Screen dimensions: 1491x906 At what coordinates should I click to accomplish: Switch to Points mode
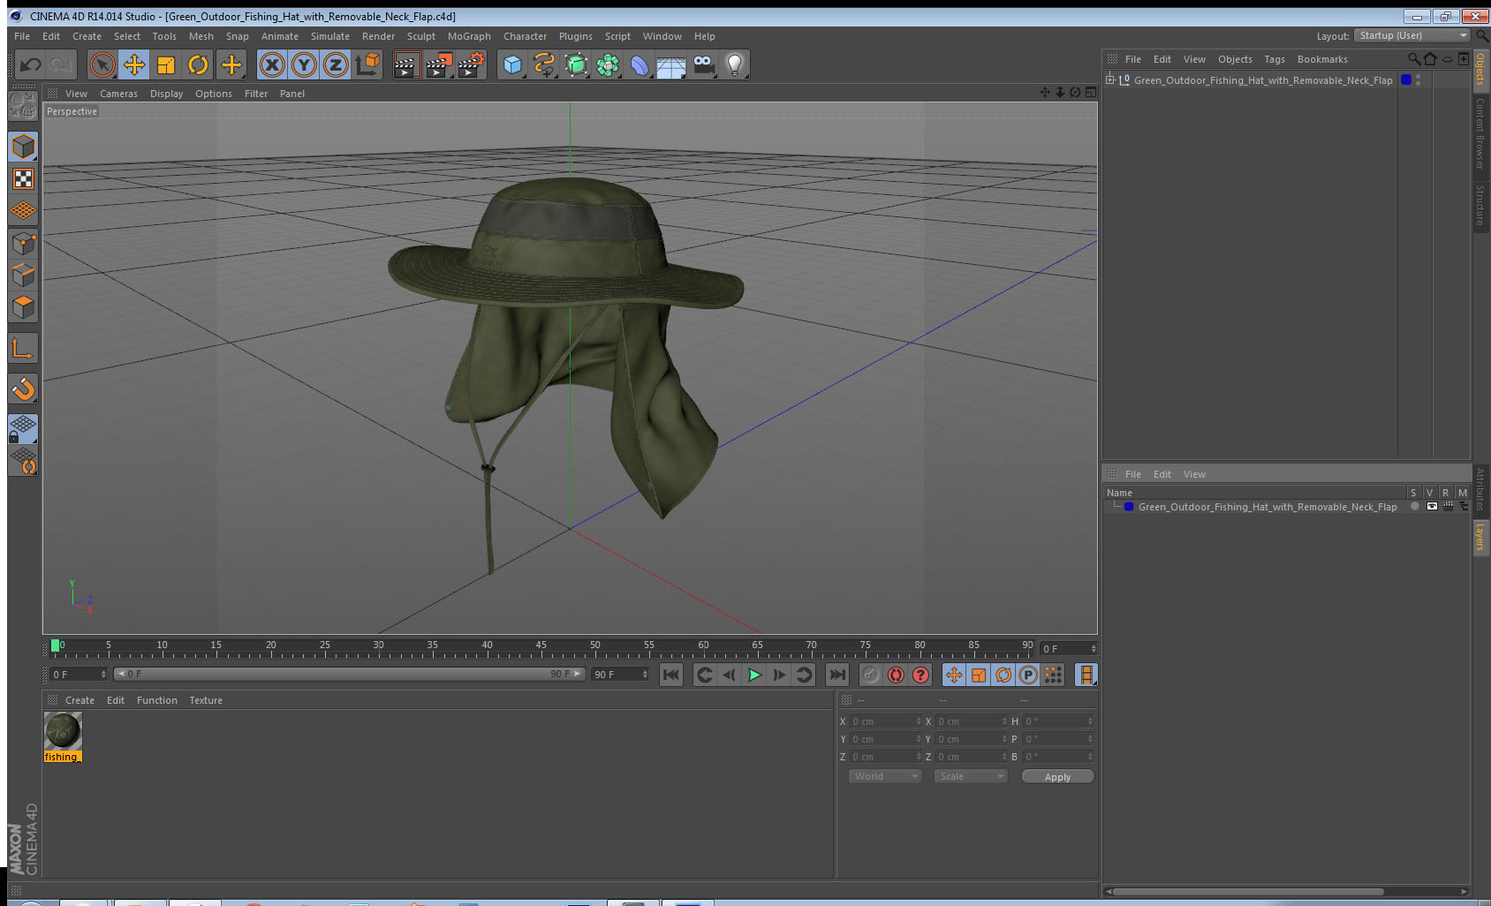(x=23, y=243)
